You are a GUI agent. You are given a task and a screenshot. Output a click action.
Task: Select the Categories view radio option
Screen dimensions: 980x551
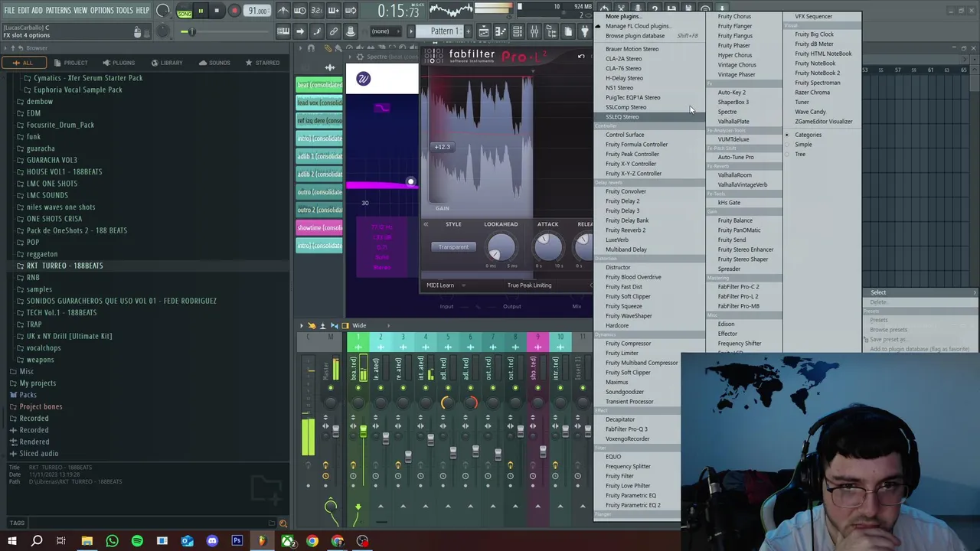(808, 135)
